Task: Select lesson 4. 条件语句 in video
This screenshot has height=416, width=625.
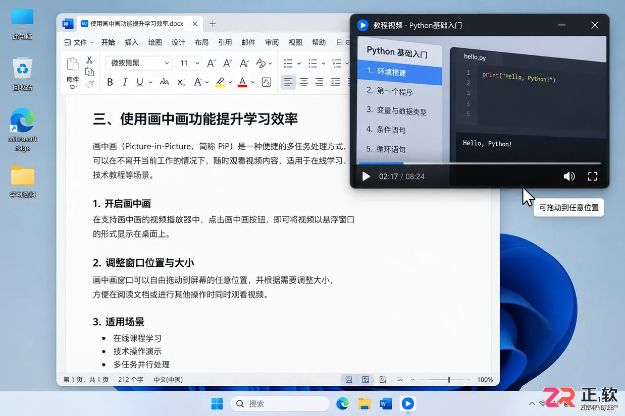Action: click(x=386, y=130)
